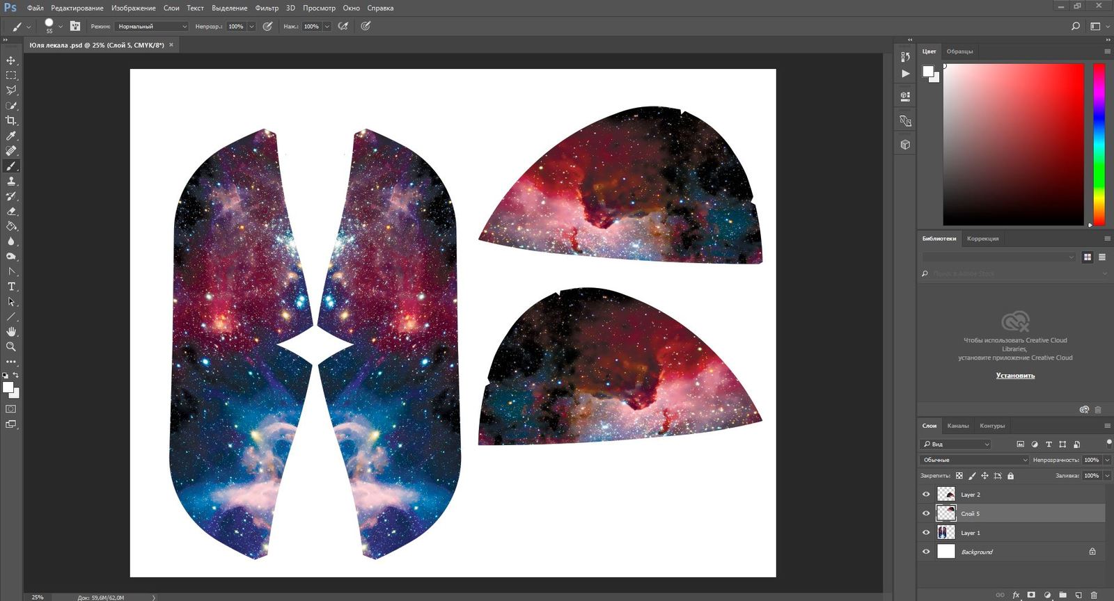The height and width of the screenshot is (601, 1114).
Task: Select the Move tool
Action: click(11, 61)
